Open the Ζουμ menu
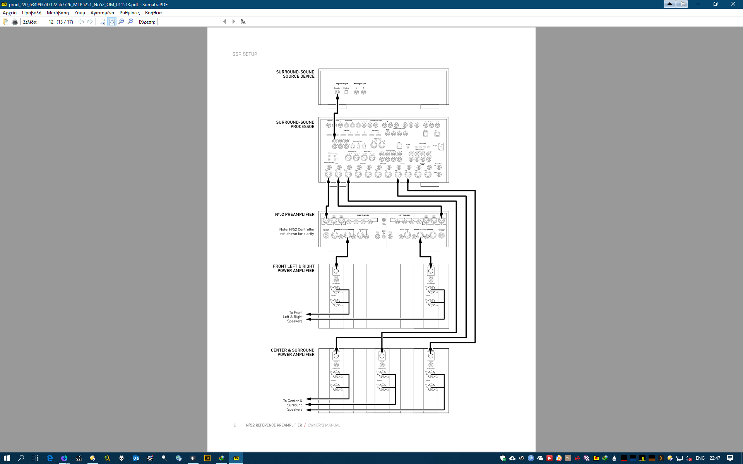Image resolution: width=743 pixels, height=464 pixels. click(x=79, y=13)
